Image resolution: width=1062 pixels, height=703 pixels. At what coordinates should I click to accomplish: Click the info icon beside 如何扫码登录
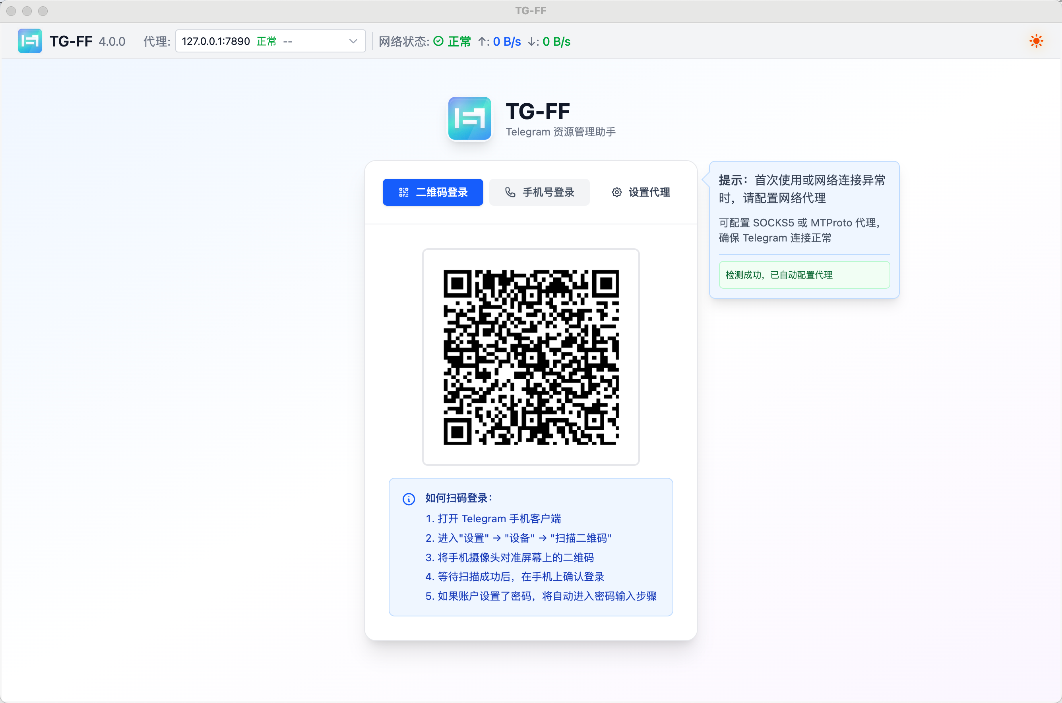408,498
